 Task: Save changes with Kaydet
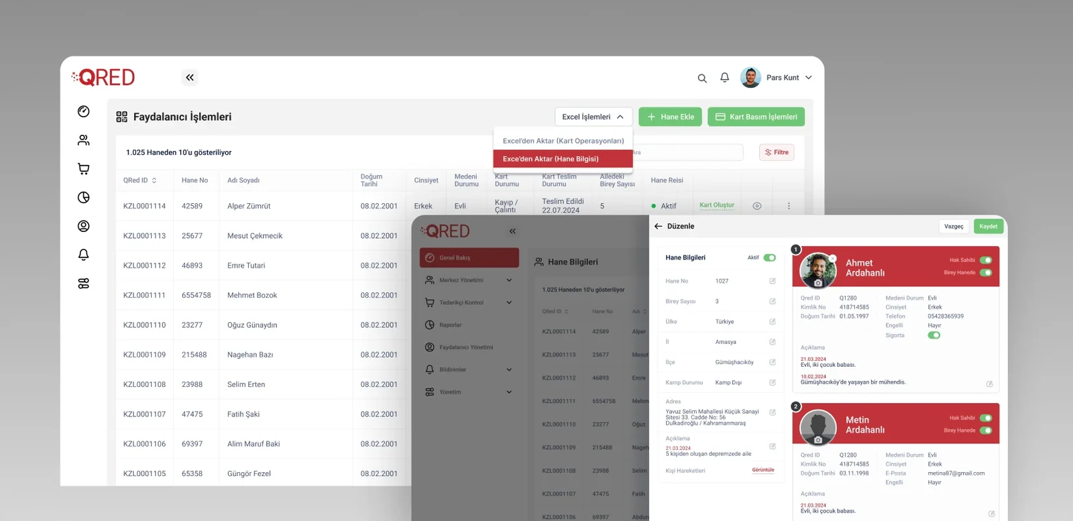coord(988,227)
